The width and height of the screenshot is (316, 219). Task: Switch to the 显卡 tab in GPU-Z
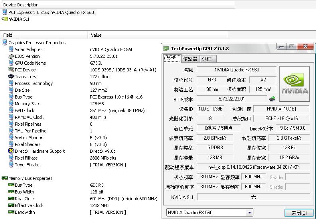(172, 58)
